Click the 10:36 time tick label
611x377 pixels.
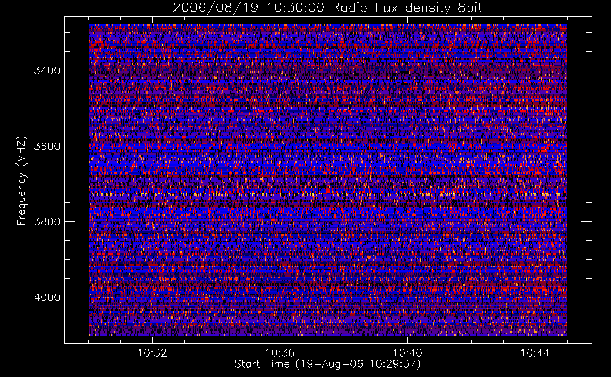pos(280,353)
